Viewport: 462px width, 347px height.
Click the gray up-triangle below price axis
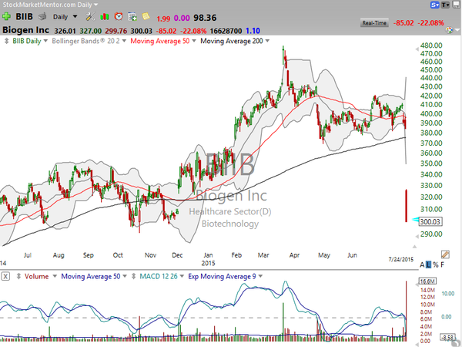pyautogui.click(x=414, y=246)
